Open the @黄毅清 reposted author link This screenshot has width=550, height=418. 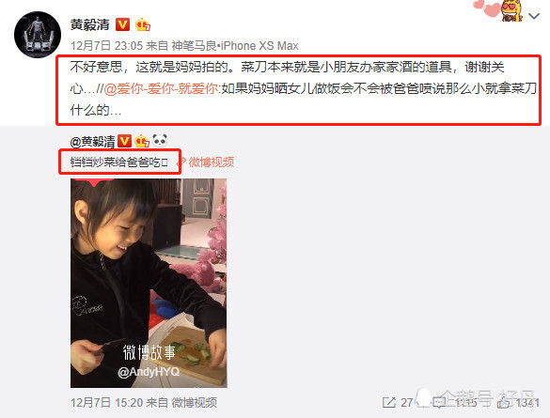coord(92,142)
